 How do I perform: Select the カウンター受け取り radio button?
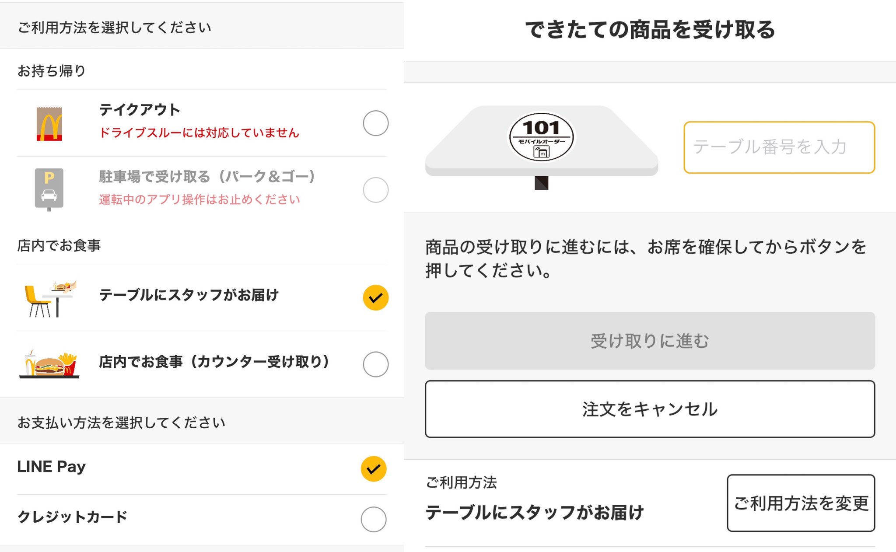375,364
